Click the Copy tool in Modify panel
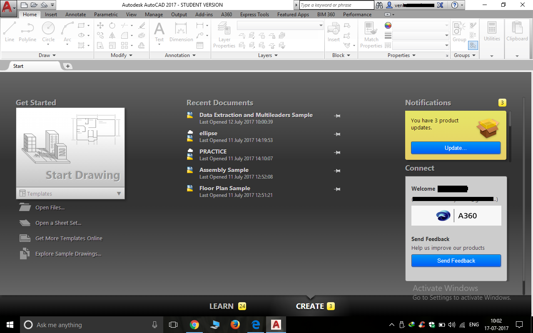Image resolution: width=533 pixels, height=333 pixels. (x=100, y=35)
